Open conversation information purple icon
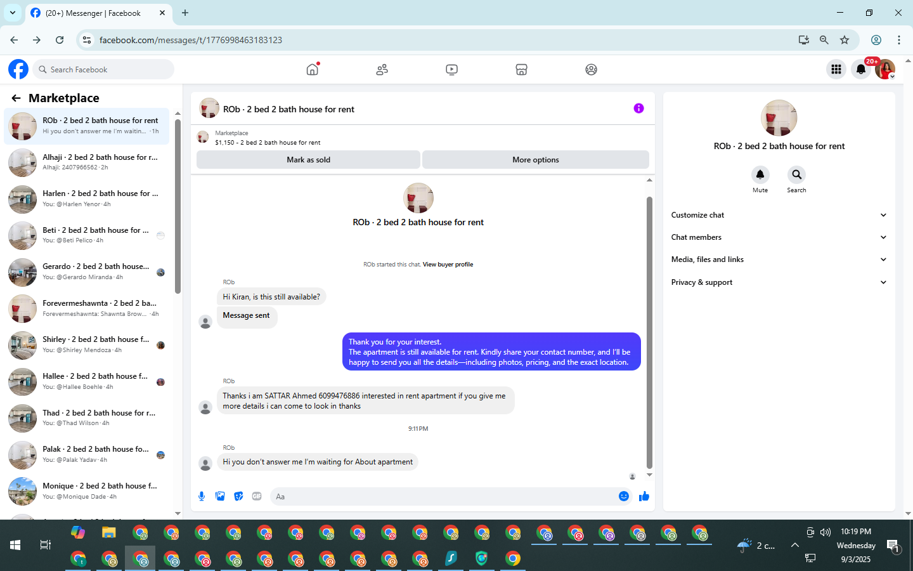 pyautogui.click(x=638, y=108)
